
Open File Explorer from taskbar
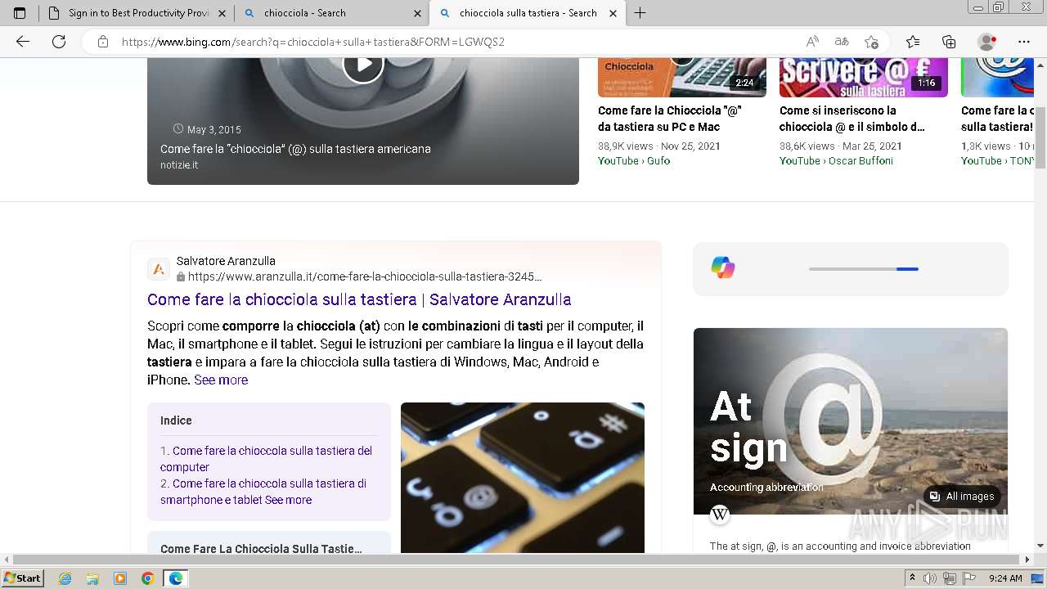click(x=92, y=578)
